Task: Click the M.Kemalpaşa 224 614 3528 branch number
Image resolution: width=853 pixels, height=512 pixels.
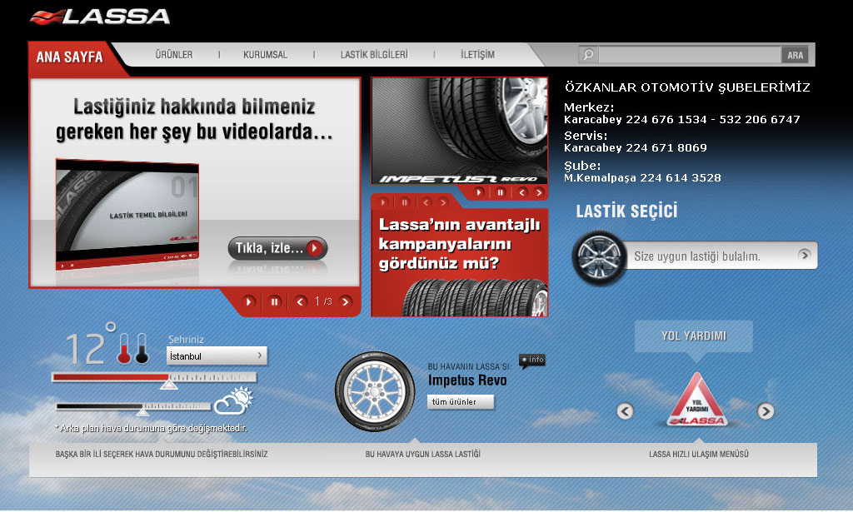Action: (642, 177)
